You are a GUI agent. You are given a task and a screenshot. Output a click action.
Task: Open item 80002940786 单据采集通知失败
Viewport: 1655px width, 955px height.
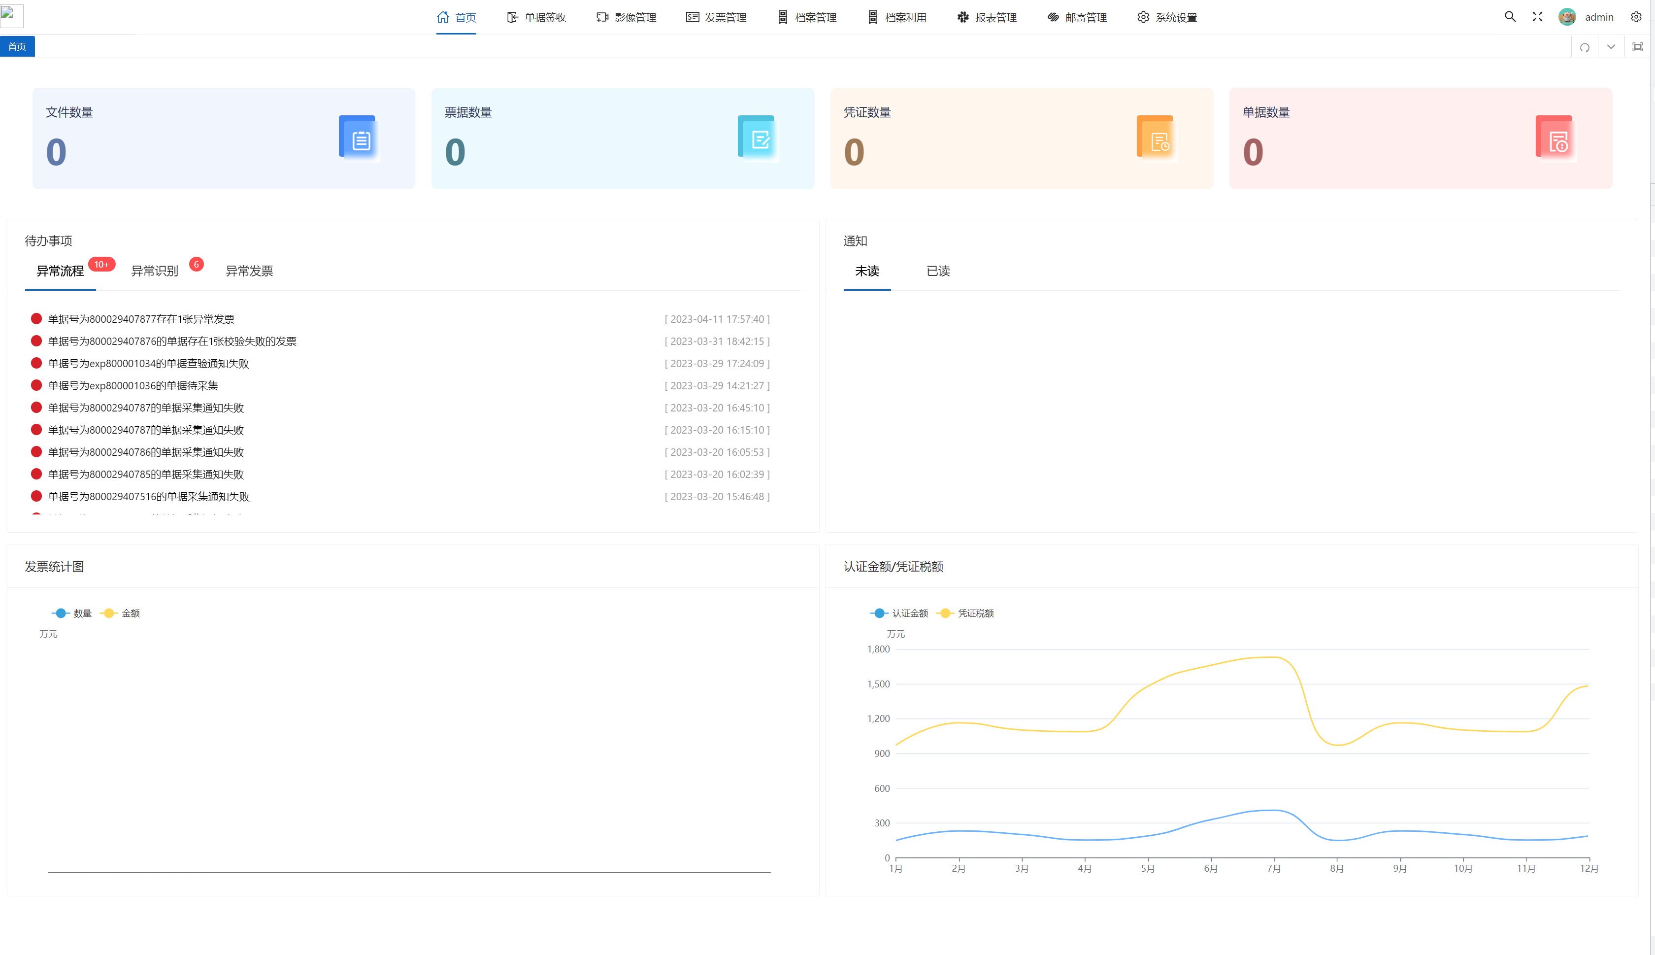pyautogui.click(x=146, y=452)
